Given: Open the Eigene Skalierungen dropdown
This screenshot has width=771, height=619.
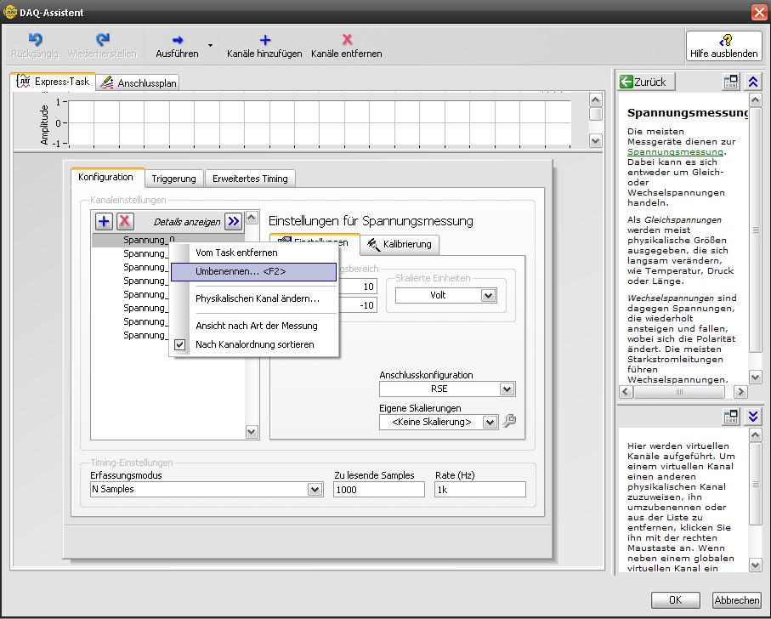Looking at the screenshot, I should [490, 422].
